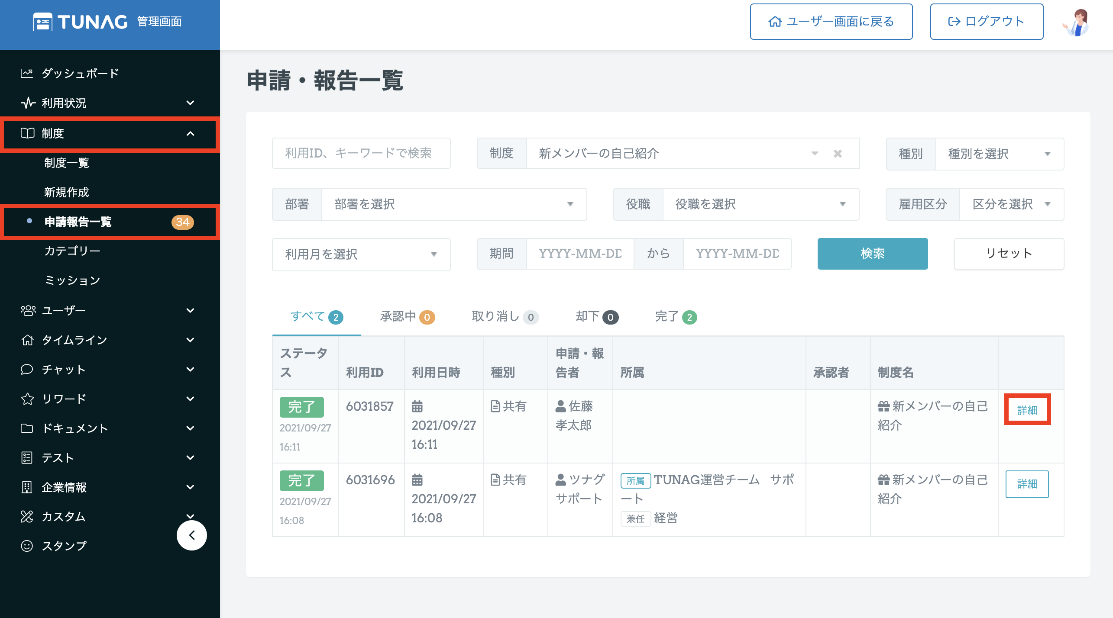Expand the ユーザー menu chevron

pos(190,310)
